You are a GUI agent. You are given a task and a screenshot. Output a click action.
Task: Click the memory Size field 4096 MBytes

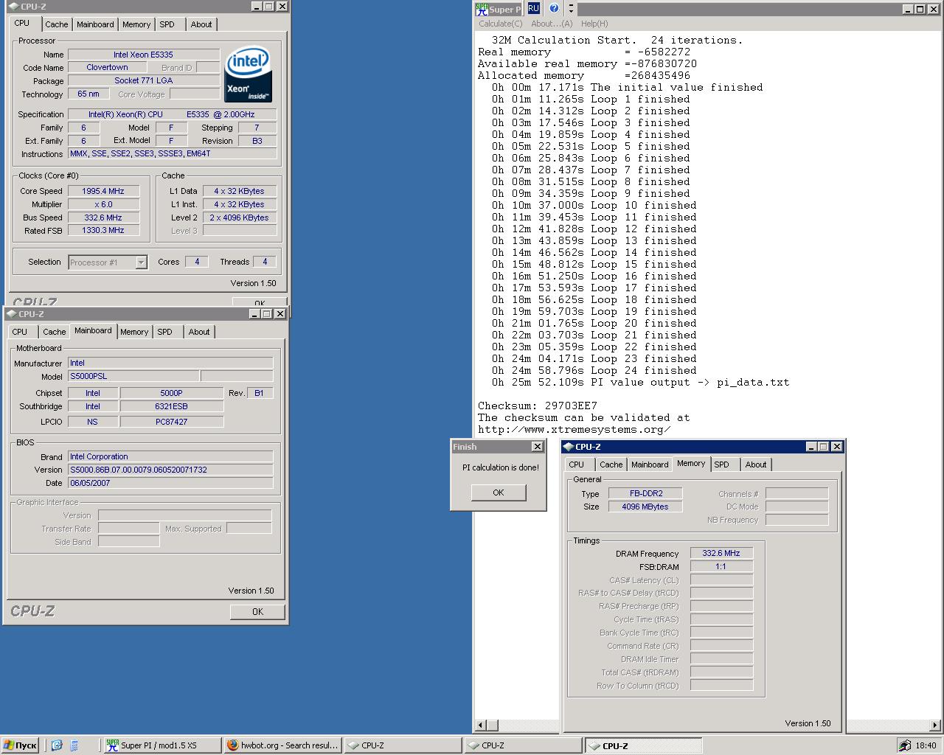point(645,507)
